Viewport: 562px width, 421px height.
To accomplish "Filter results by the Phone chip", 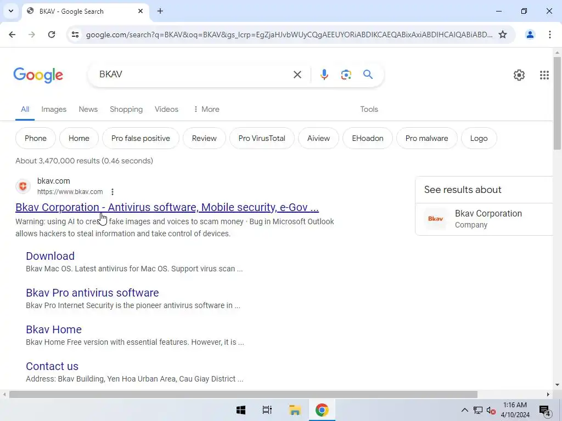I will tap(36, 138).
